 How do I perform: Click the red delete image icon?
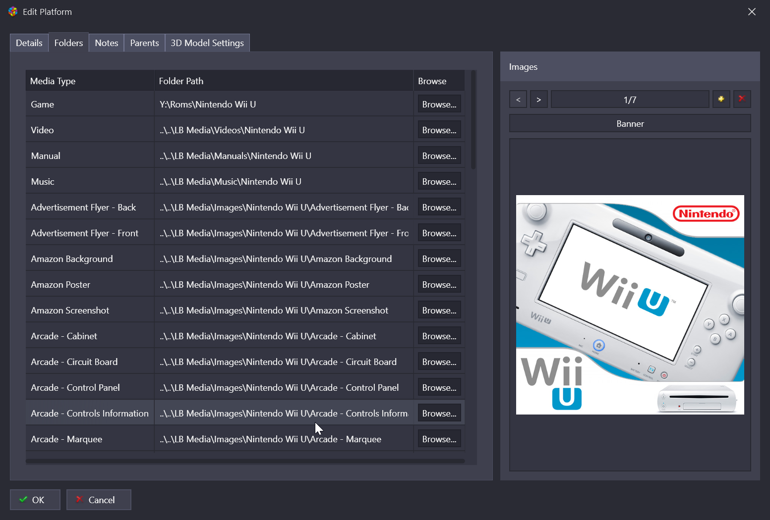tap(742, 99)
